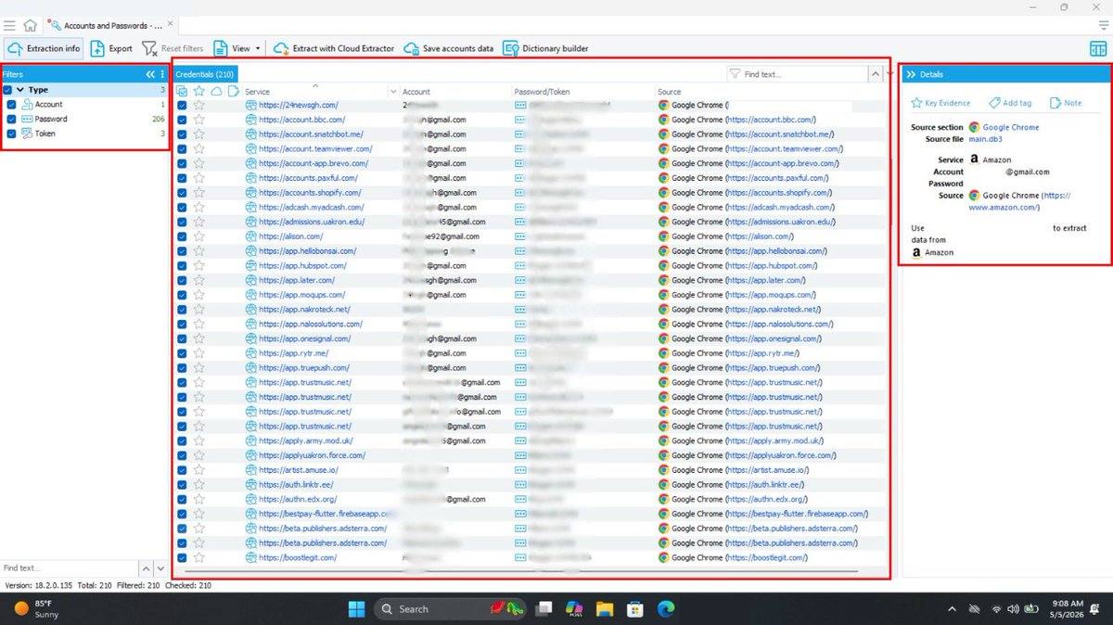This screenshot has height=625, width=1113.
Task: Close the Accounts and Passwords tab
Action: coord(169,25)
